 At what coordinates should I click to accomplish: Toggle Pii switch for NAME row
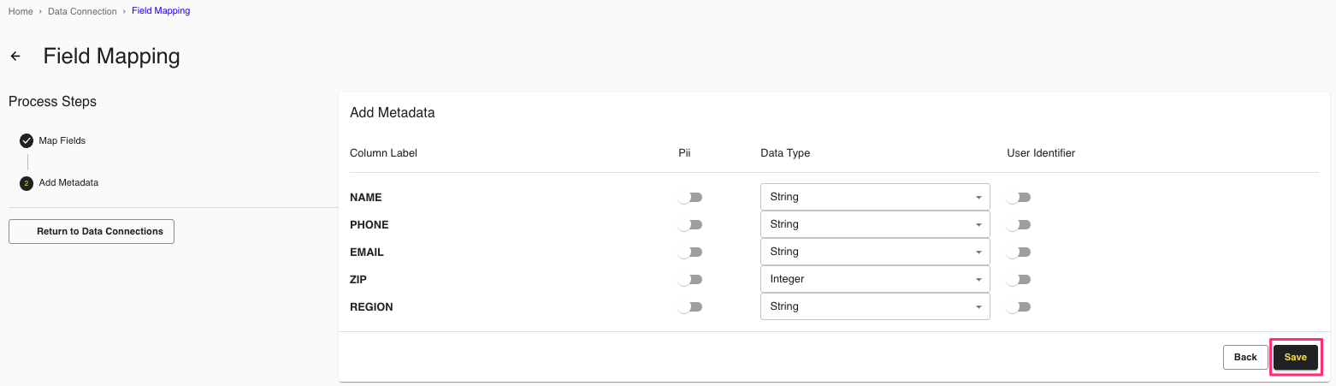689,198
